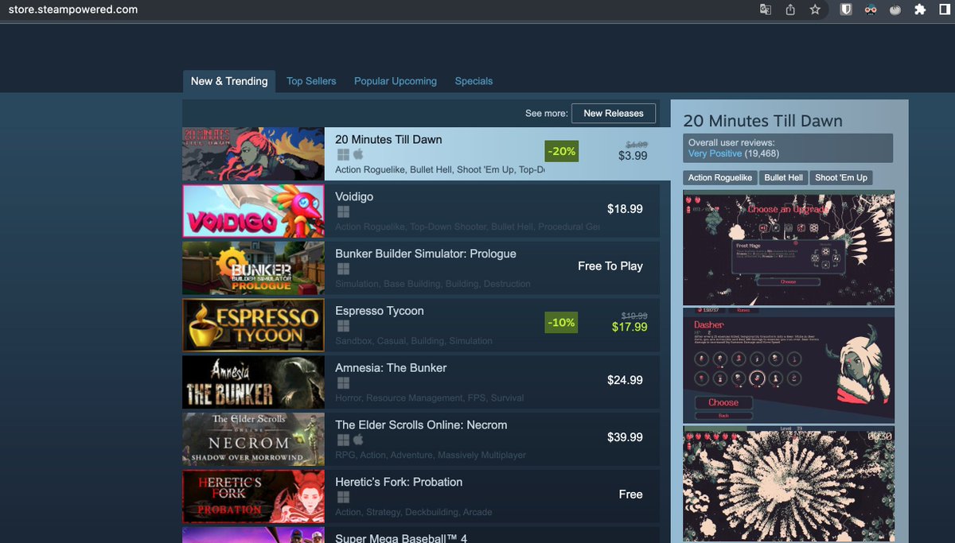Screen dimensions: 955x543
Task: Click the Windows icon under 20 Minutes Till Dawn
Action: click(x=343, y=154)
